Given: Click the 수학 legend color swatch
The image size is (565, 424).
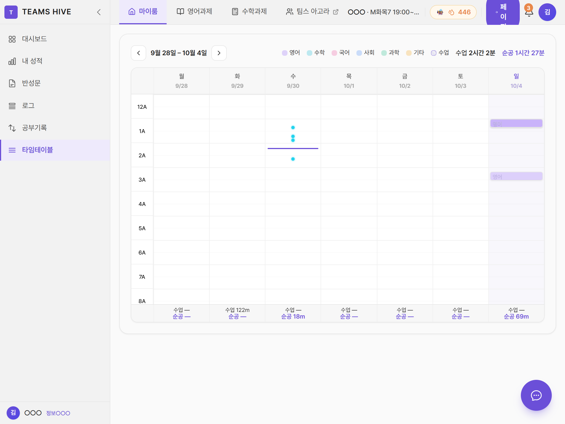Looking at the screenshot, I should point(309,53).
